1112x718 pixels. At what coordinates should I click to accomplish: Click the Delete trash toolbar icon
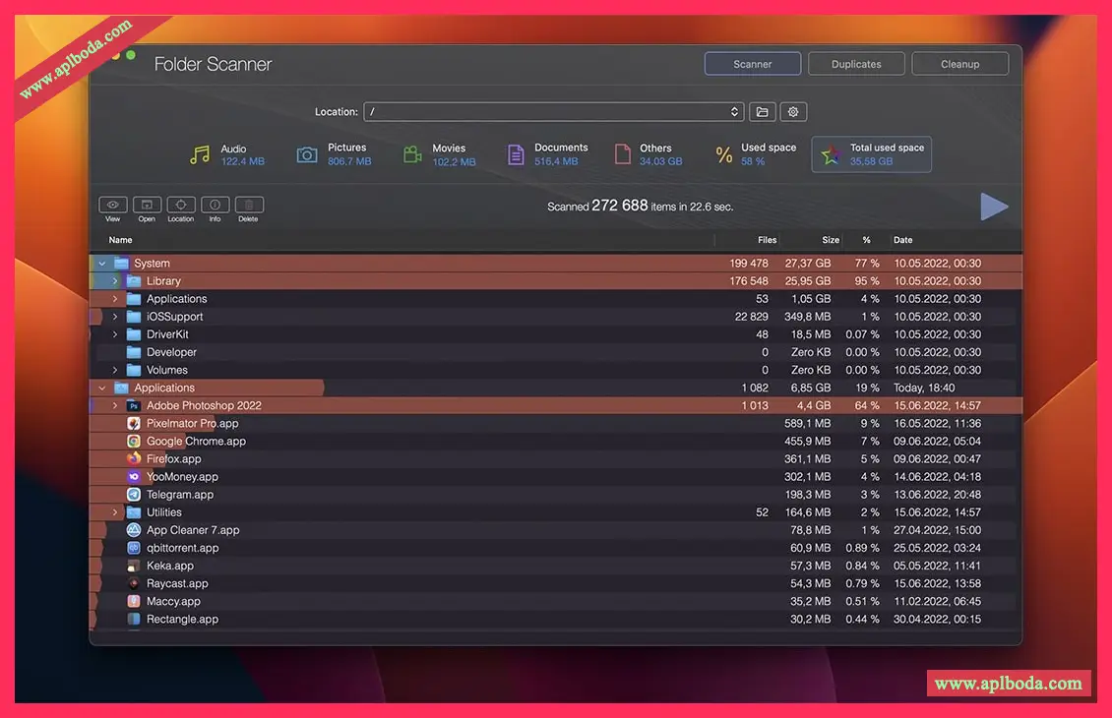pyautogui.click(x=248, y=205)
